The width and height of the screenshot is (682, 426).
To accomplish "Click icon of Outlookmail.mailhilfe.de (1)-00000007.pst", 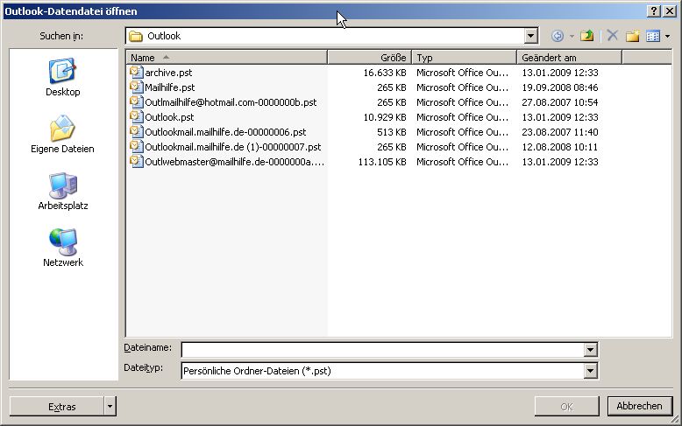I will (136, 146).
